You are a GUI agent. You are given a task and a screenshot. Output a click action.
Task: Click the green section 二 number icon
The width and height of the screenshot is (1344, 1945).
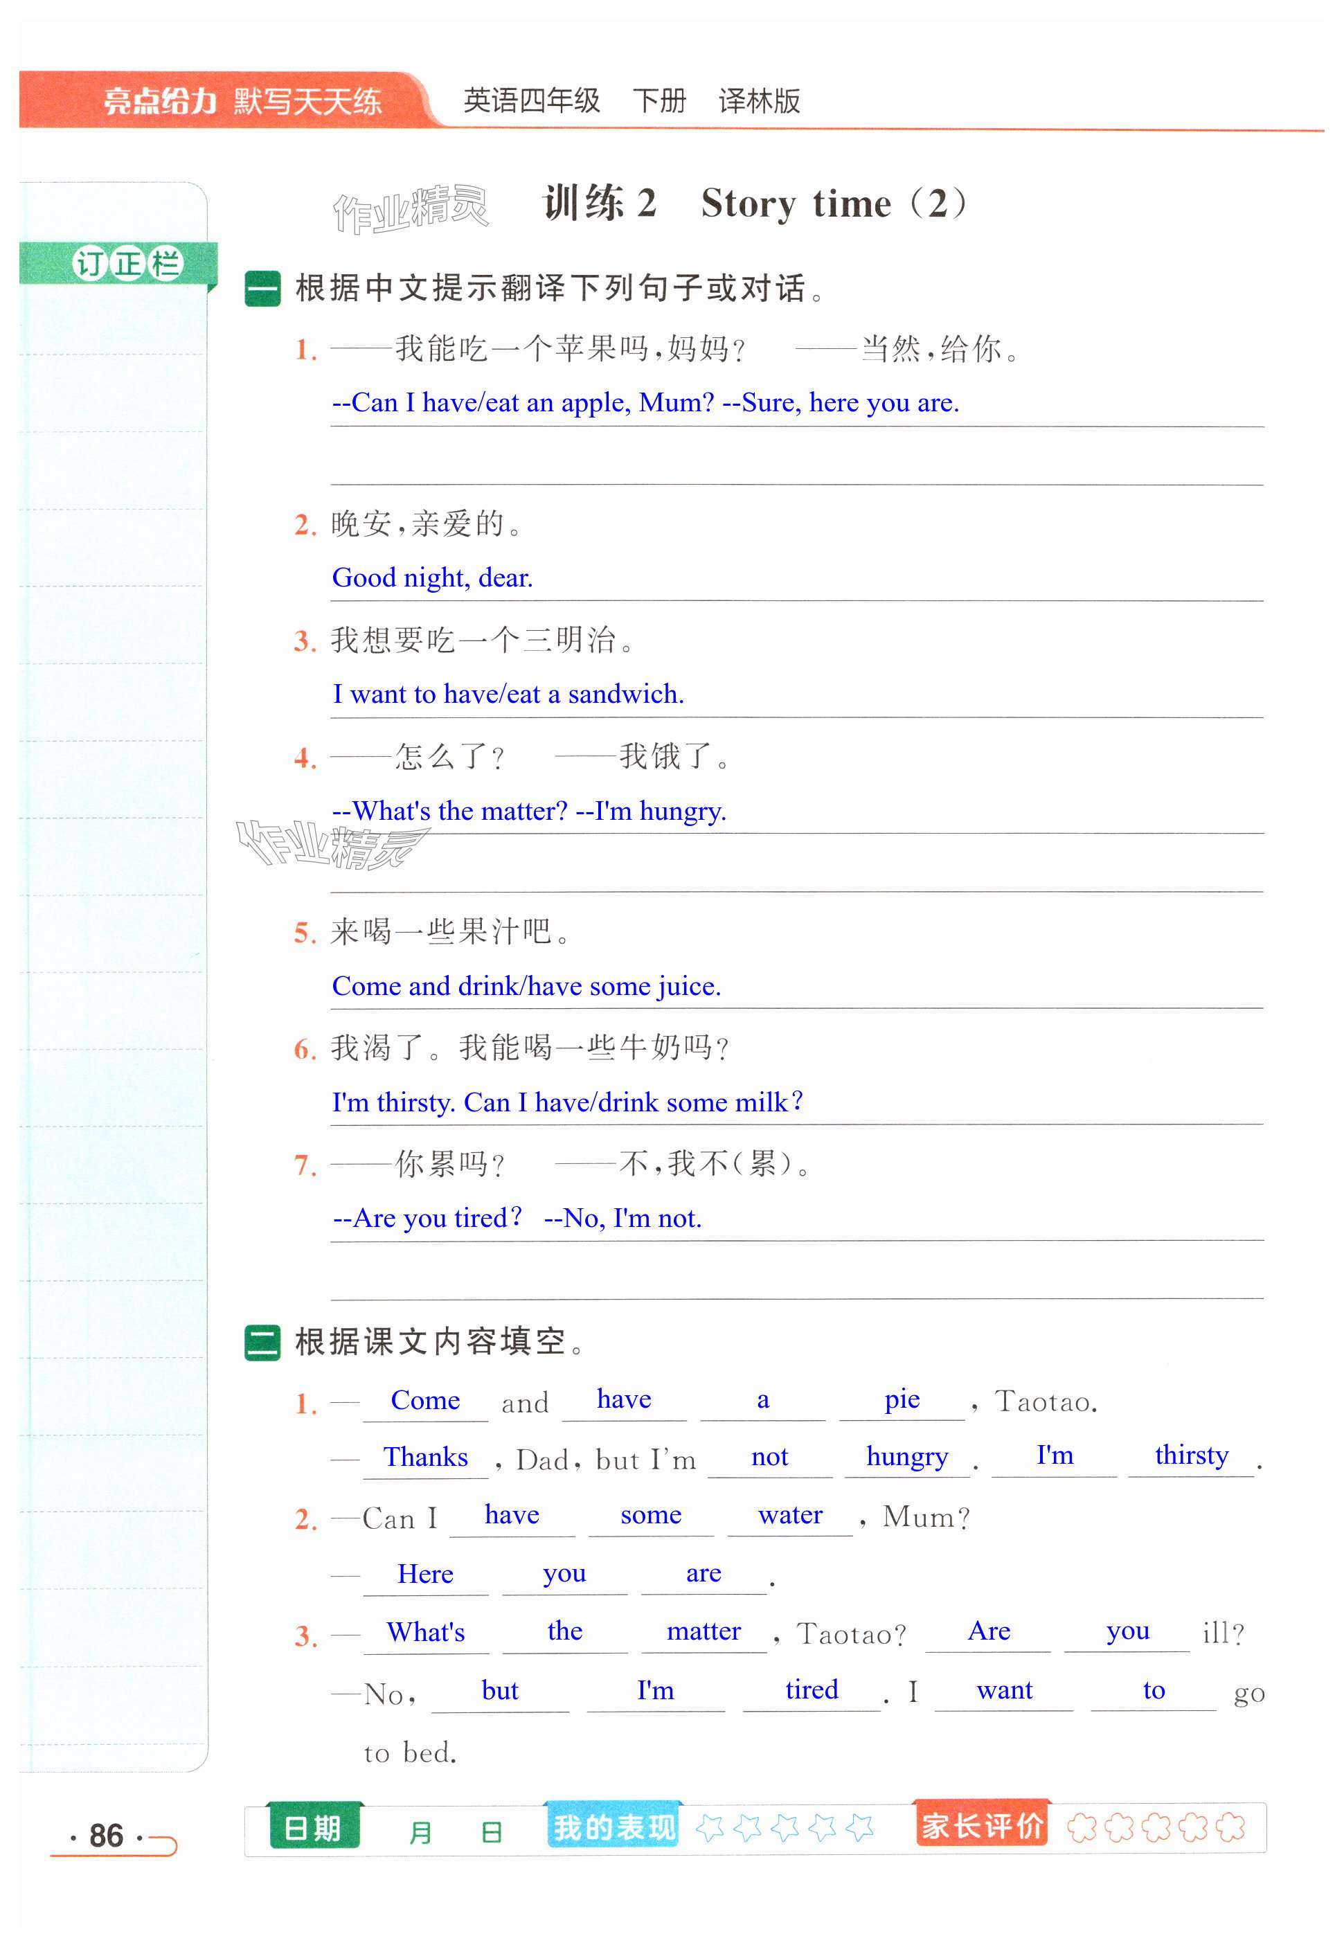point(262,1342)
